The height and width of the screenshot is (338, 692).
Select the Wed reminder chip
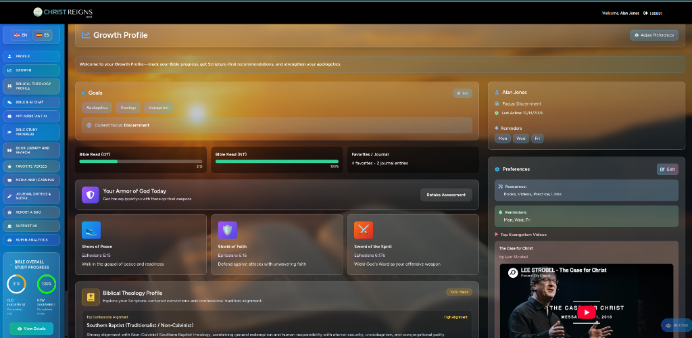coord(521,139)
